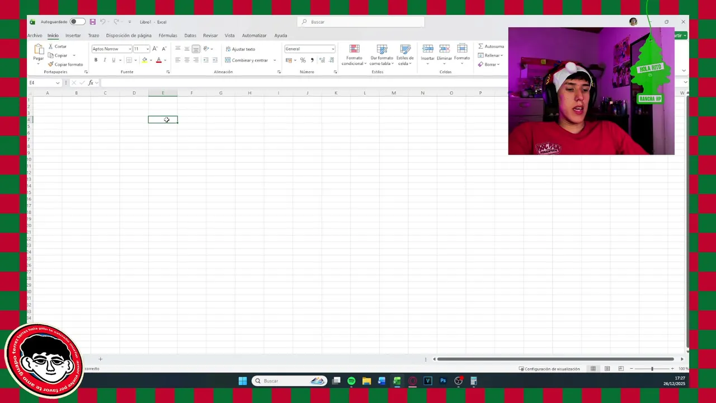Click the fx insert function icon
The height and width of the screenshot is (403, 716).
91,83
